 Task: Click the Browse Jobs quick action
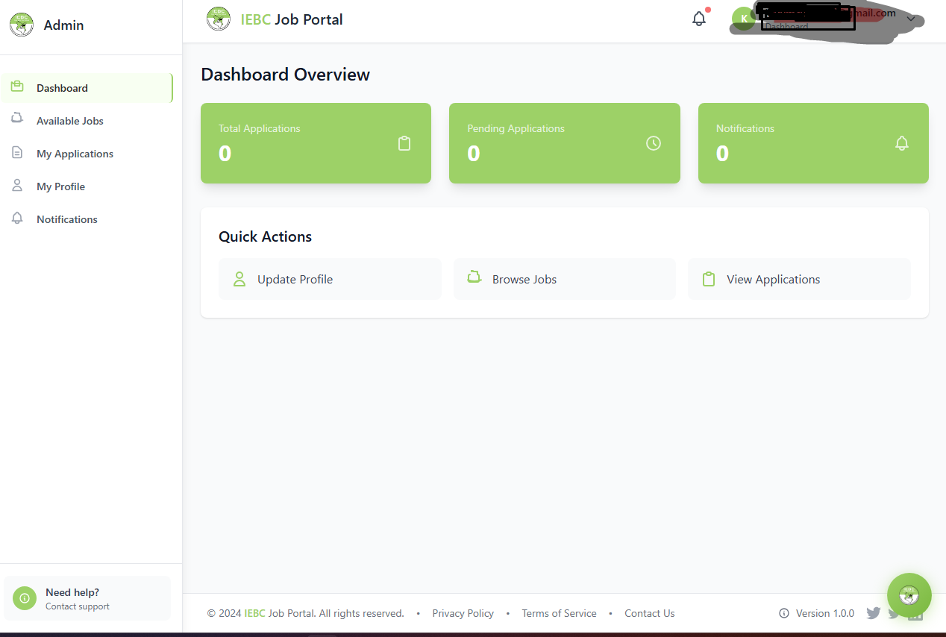coord(564,279)
